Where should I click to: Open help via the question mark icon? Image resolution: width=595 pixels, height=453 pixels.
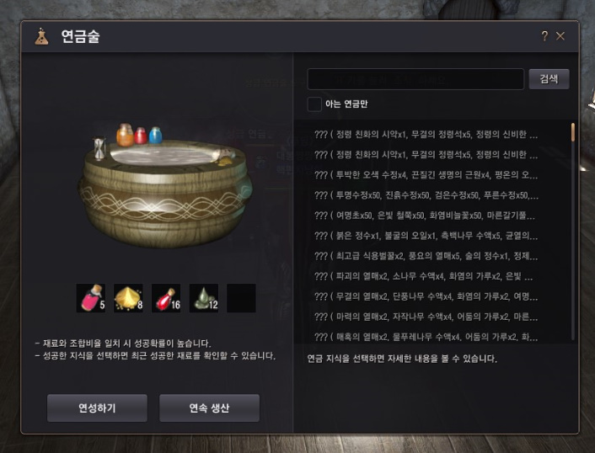(544, 36)
